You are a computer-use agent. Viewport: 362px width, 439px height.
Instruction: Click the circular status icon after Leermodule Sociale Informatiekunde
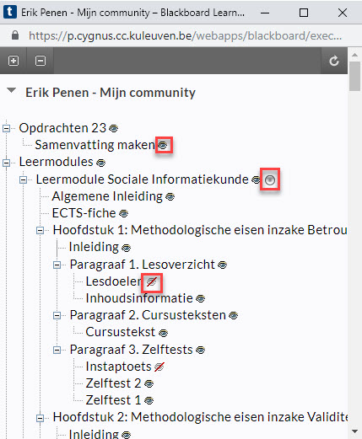(x=270, y=179)
